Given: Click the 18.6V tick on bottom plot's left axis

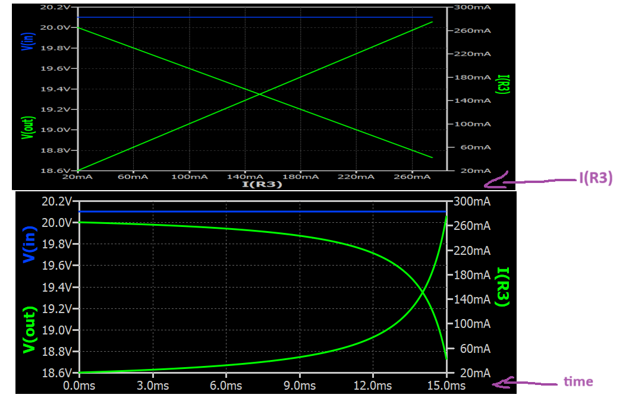Looking at the screenshot, I should 56,373.
